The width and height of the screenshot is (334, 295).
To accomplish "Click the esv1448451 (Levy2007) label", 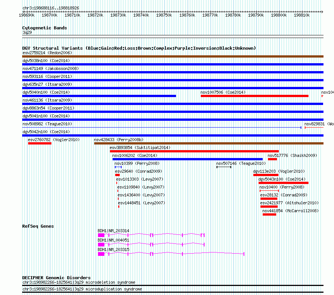I will (x=141, y=203).
